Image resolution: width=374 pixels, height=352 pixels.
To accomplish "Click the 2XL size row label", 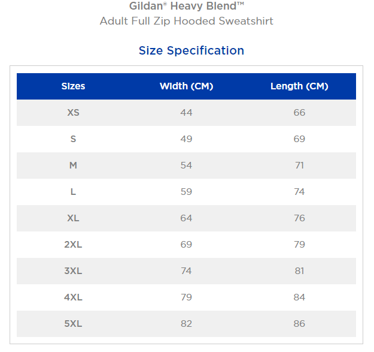I will 73,245.
